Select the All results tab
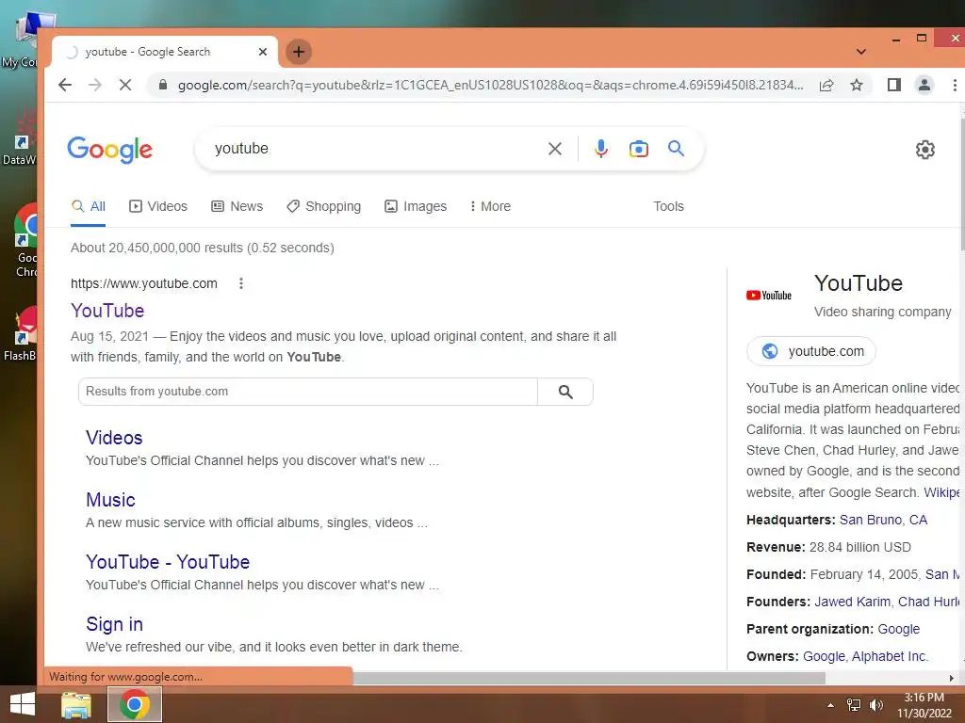Viewport: 965px width, 723px height. click(x=88, y=206)
